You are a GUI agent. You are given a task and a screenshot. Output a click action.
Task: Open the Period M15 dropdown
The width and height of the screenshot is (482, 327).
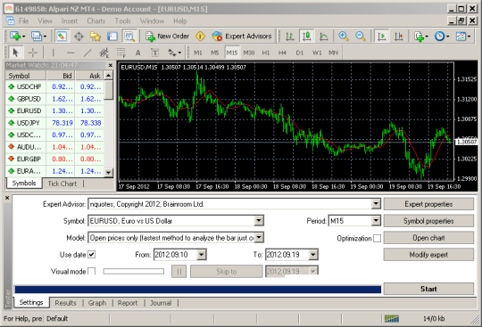(x=376, y=221)
